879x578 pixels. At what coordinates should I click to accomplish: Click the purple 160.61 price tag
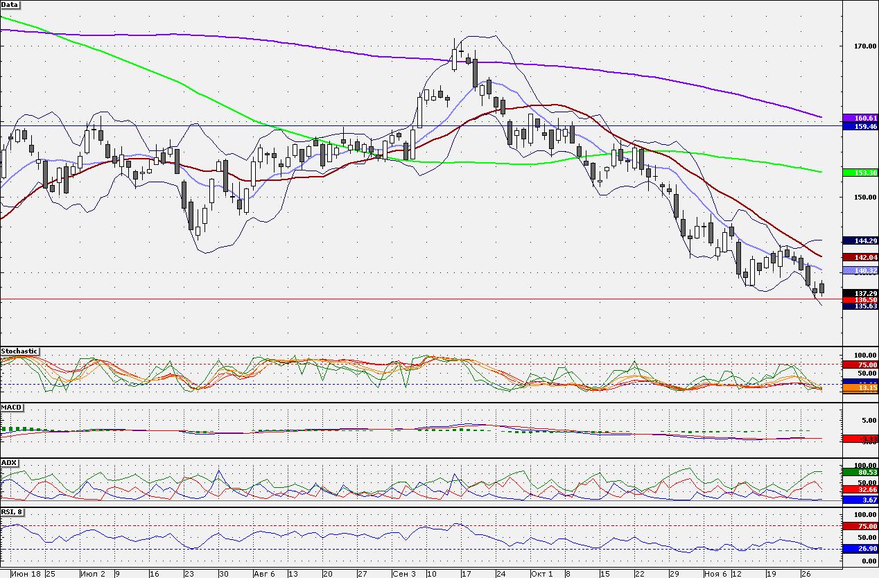coord(860,119)
